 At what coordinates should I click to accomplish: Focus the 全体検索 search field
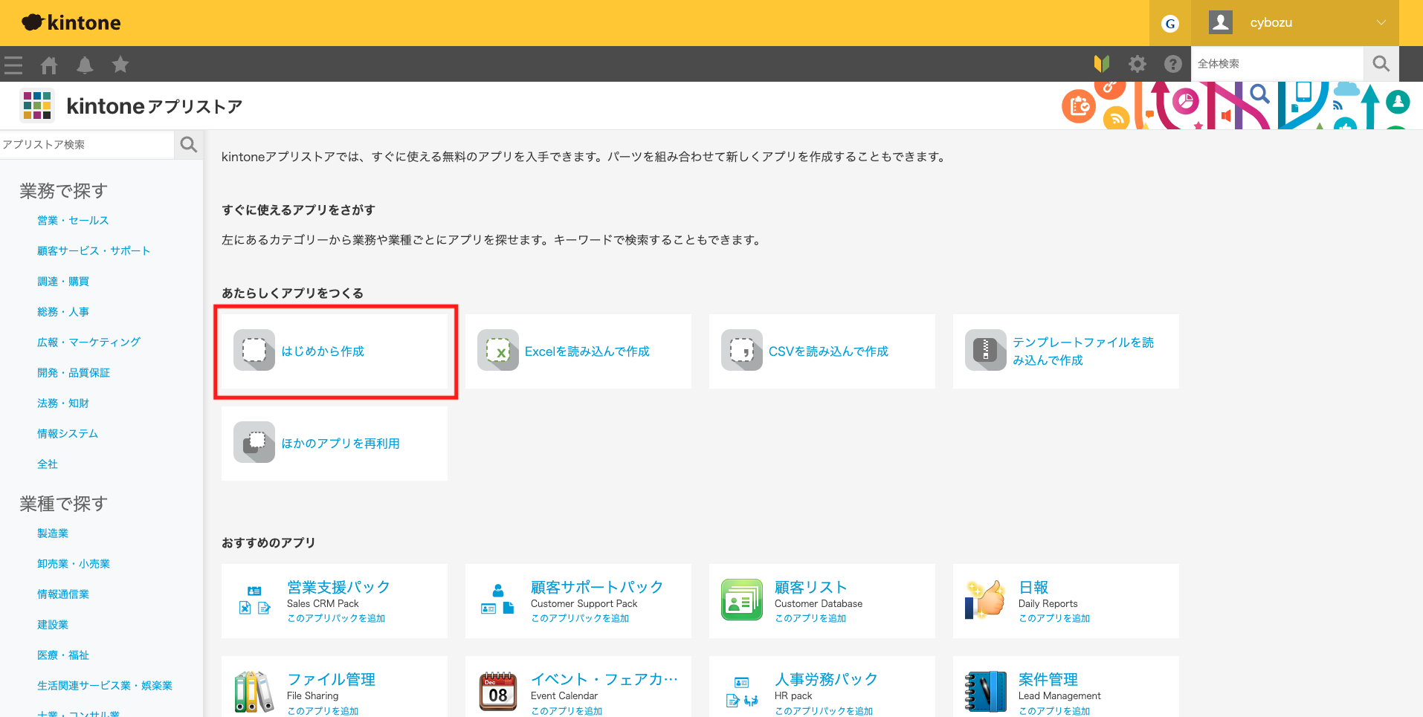pos(1277,64)
